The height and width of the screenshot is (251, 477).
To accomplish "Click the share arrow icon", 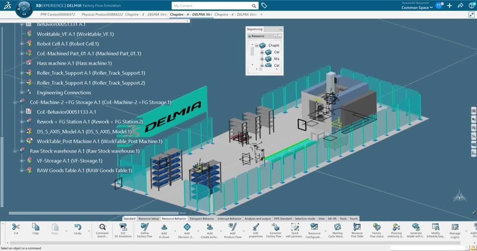I will (461, 5).
